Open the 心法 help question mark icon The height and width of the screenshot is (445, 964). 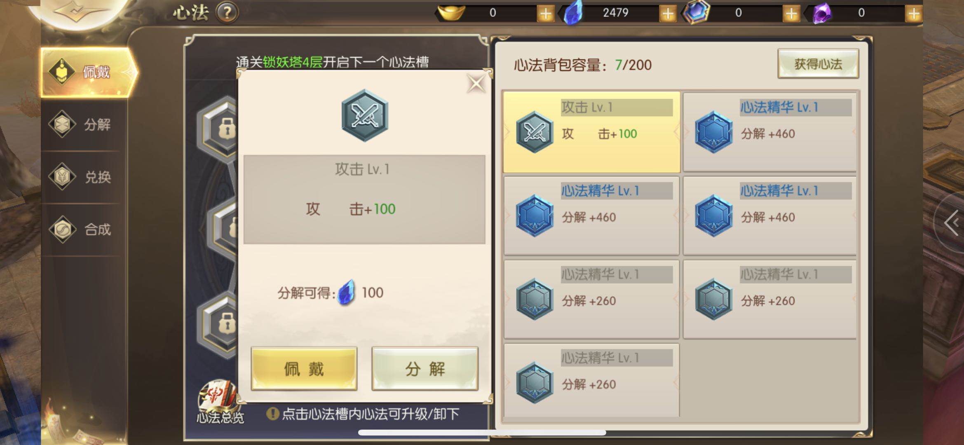coord(227,13)
